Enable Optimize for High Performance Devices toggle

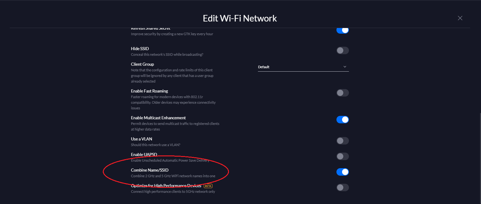[x=342, y=187]
